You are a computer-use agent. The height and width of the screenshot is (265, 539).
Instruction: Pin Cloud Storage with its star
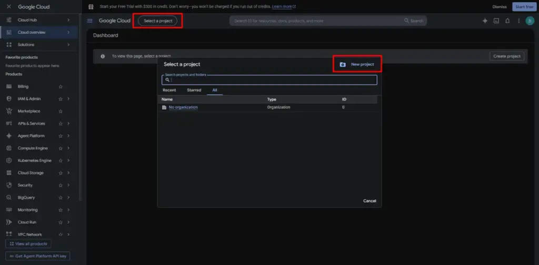point(61,173)
